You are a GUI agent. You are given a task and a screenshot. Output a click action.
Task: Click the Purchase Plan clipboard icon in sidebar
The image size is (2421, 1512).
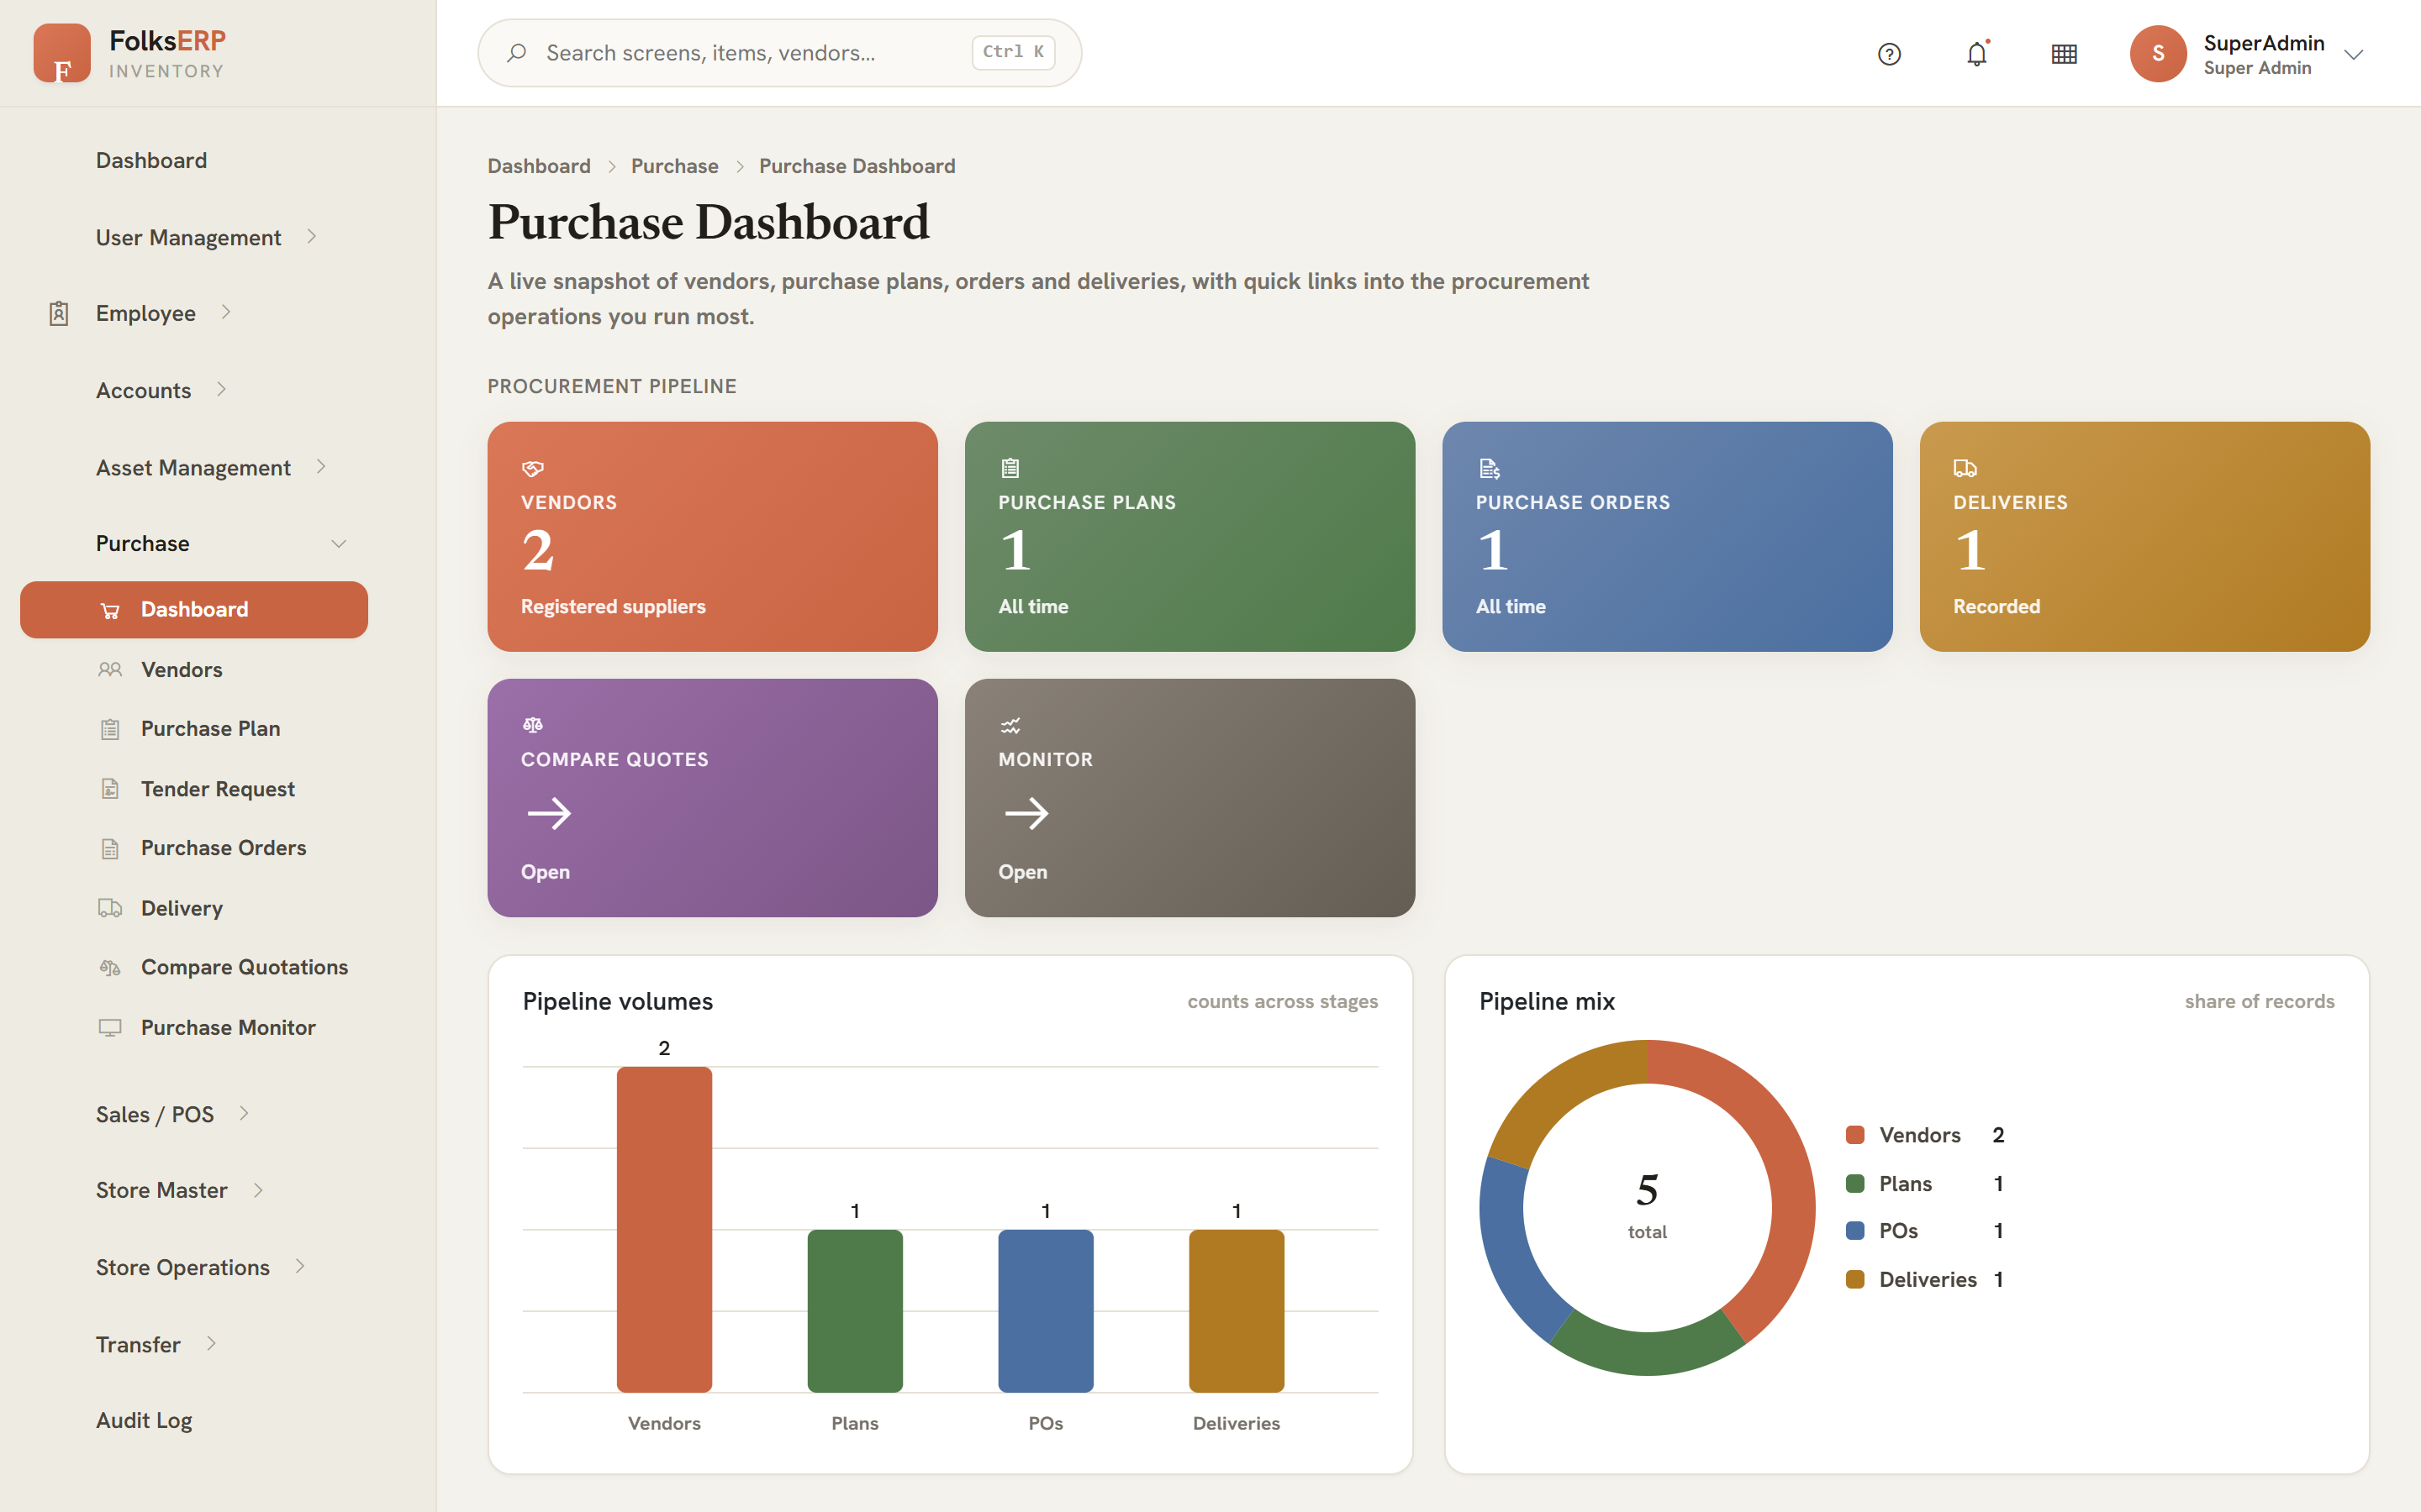coord(110,729)
